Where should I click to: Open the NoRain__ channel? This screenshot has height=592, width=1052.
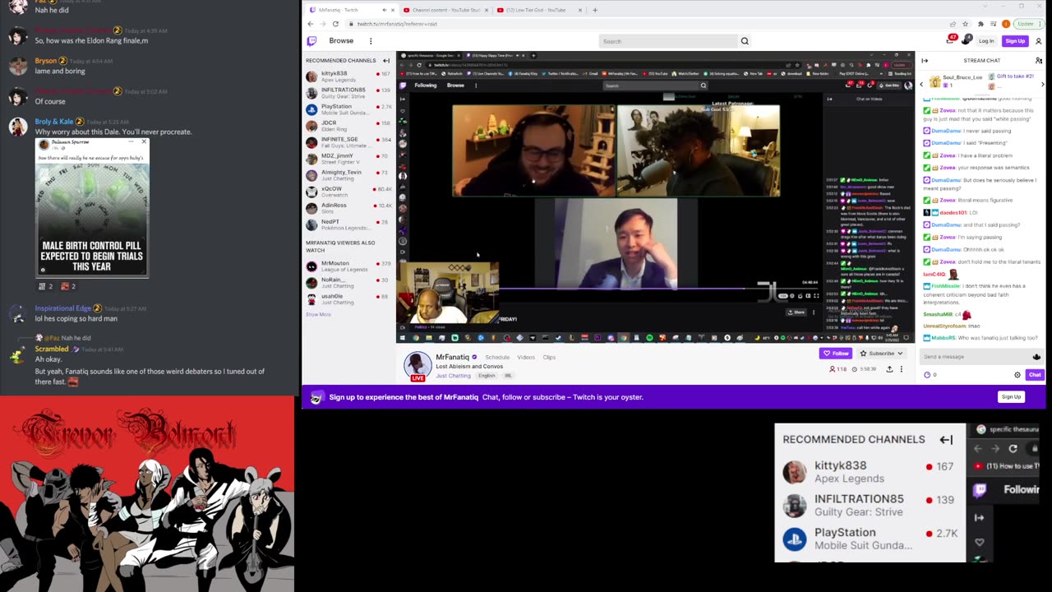[348, 283]
